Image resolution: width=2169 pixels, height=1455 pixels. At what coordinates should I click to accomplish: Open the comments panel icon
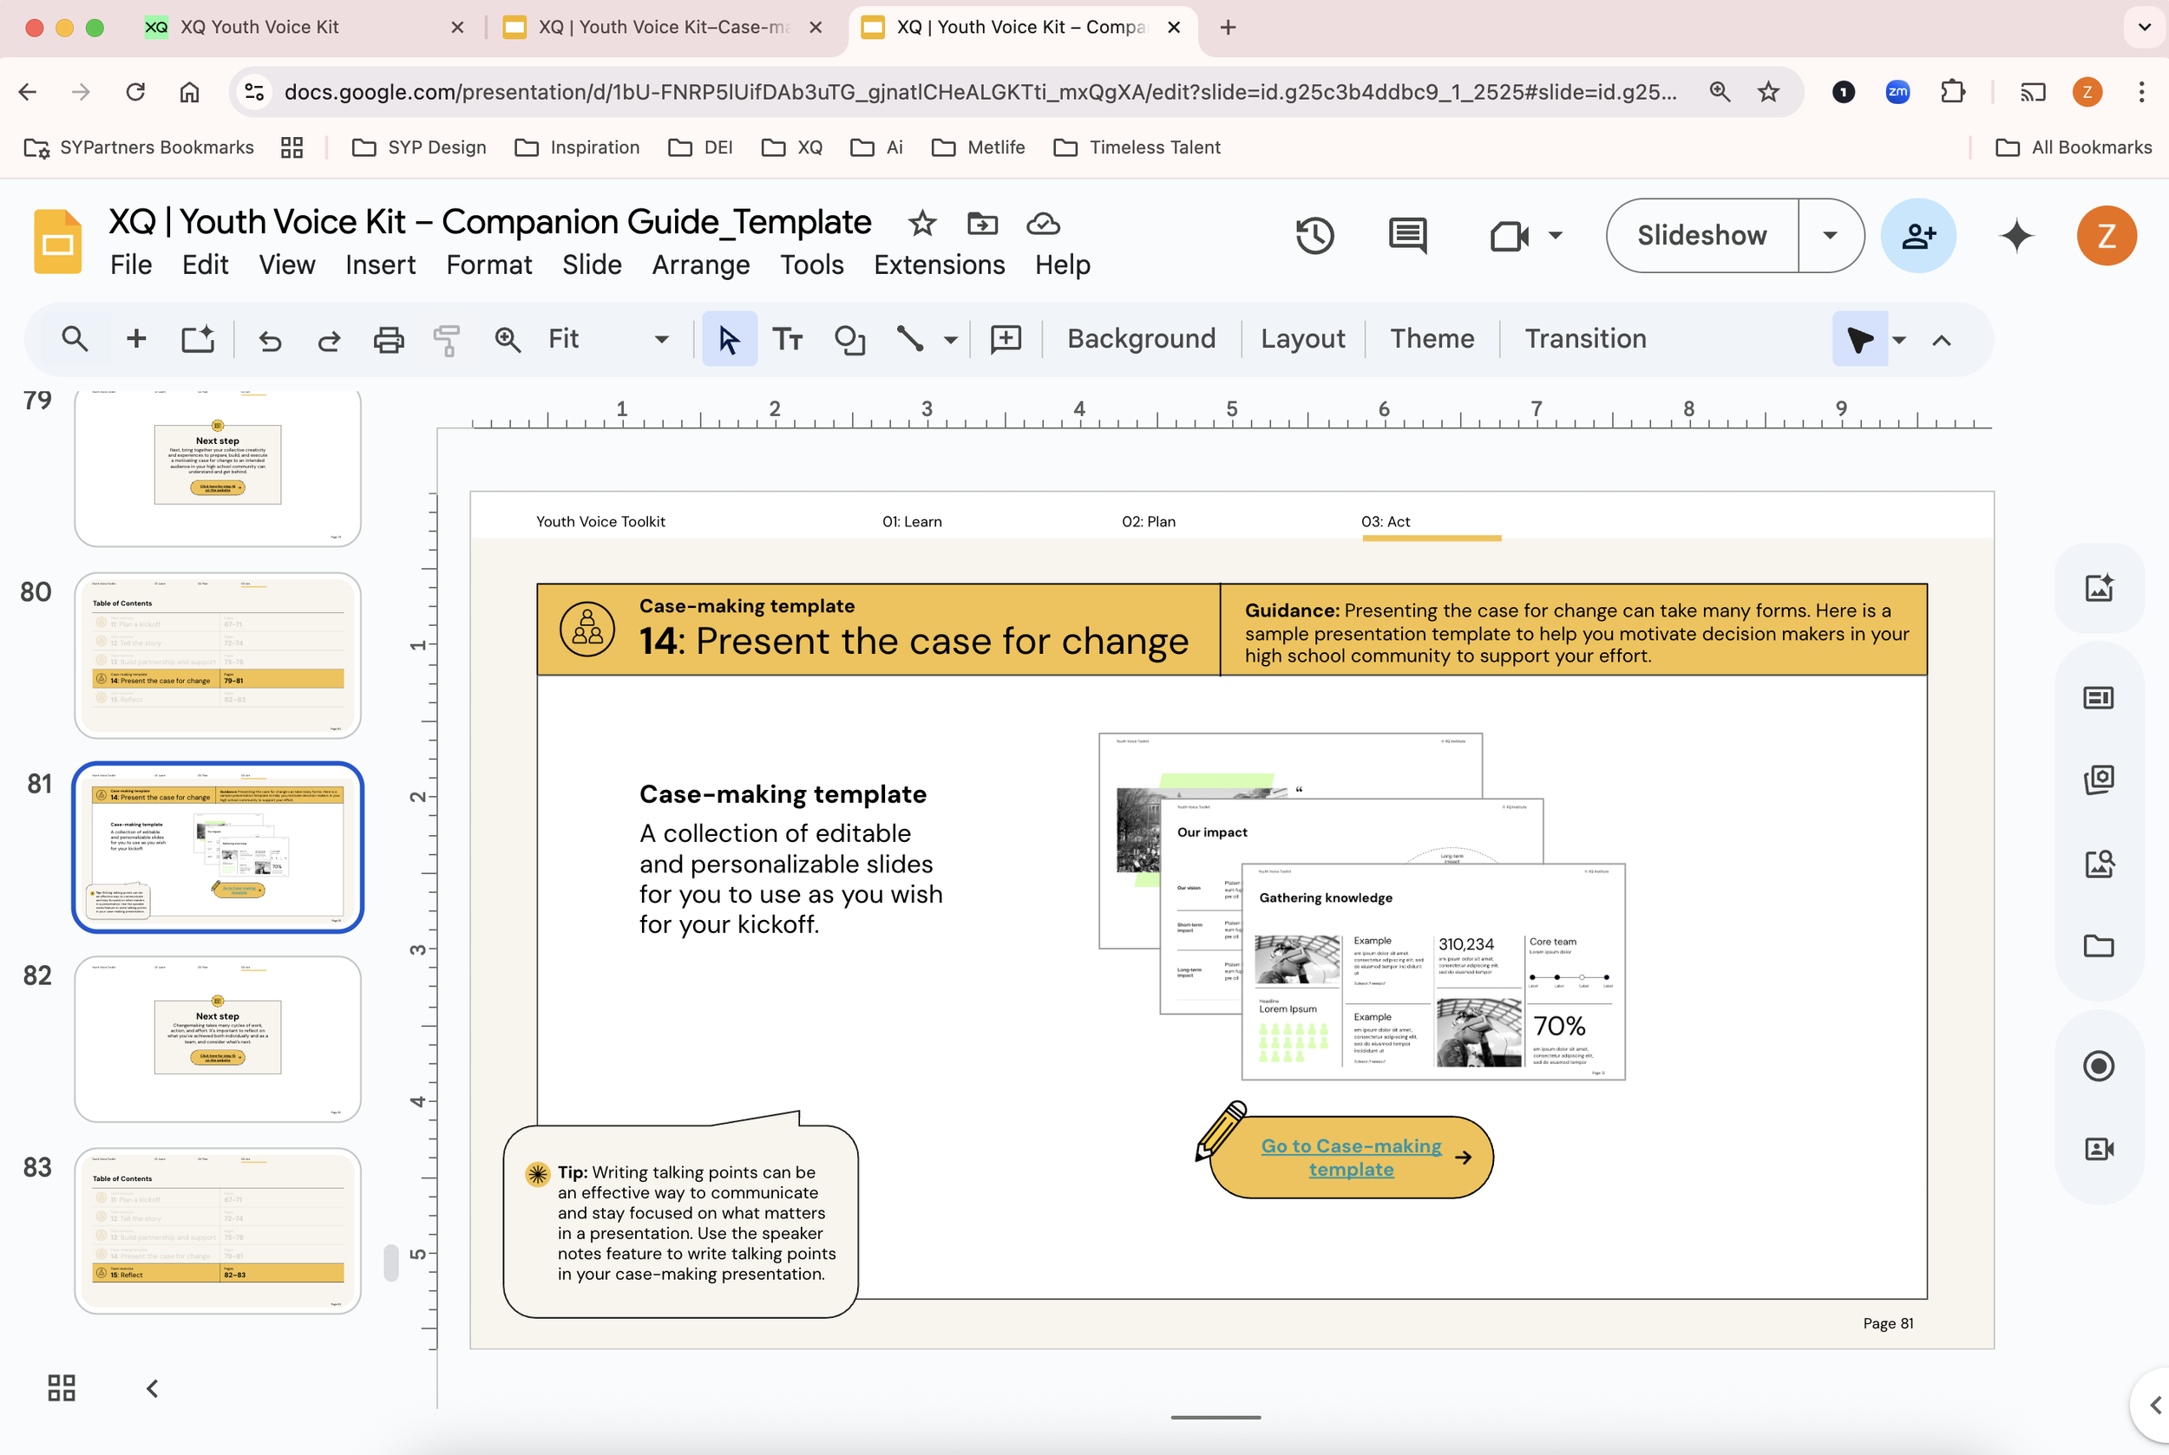[x=1407, y=236]
